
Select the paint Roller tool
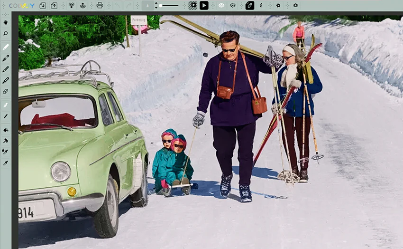[5, 141]
